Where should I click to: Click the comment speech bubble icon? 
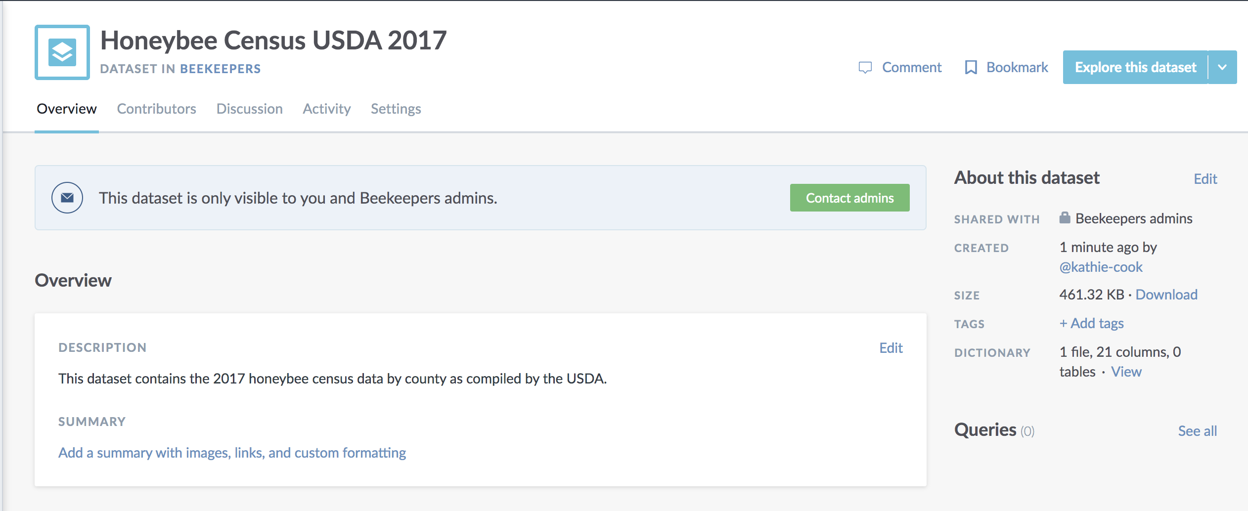coord(865,68)
